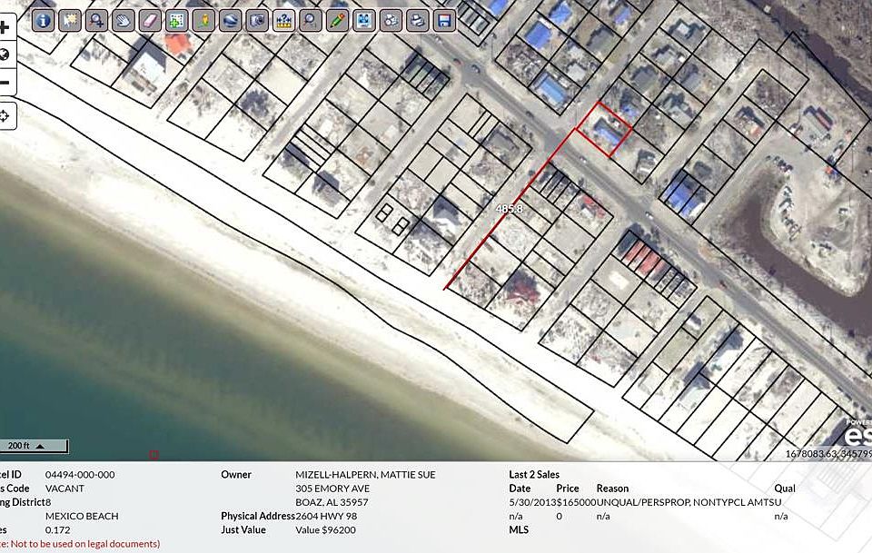
Task: Select the Pan hand tool
Action: tap(124, 21)
